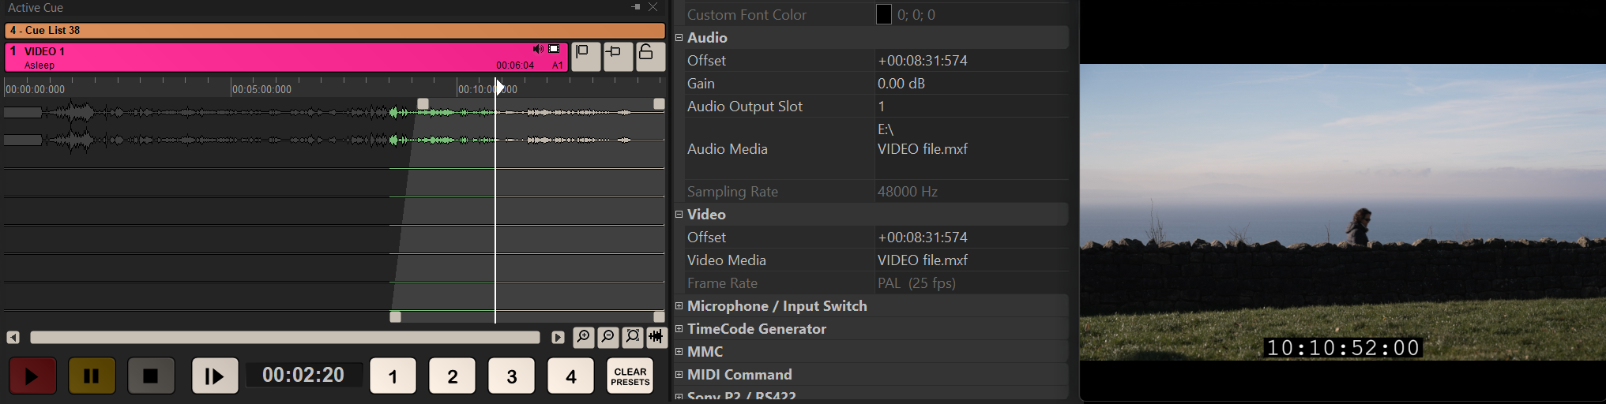The image size is (1606, 404).
Task: Click the zoom-to-fit magnifier icon
Action: click(x=632, y=337)
